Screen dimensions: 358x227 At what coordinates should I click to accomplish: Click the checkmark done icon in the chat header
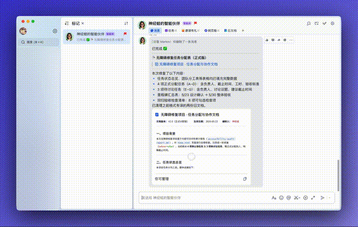point(324,23)
